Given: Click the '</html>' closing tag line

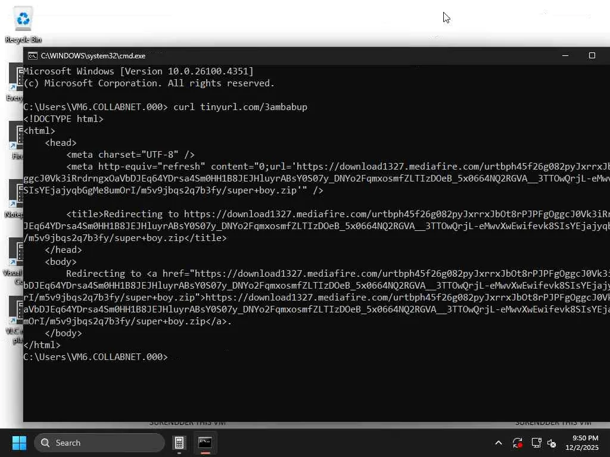Looking at the screenshot, I should (x=42, y=345).
